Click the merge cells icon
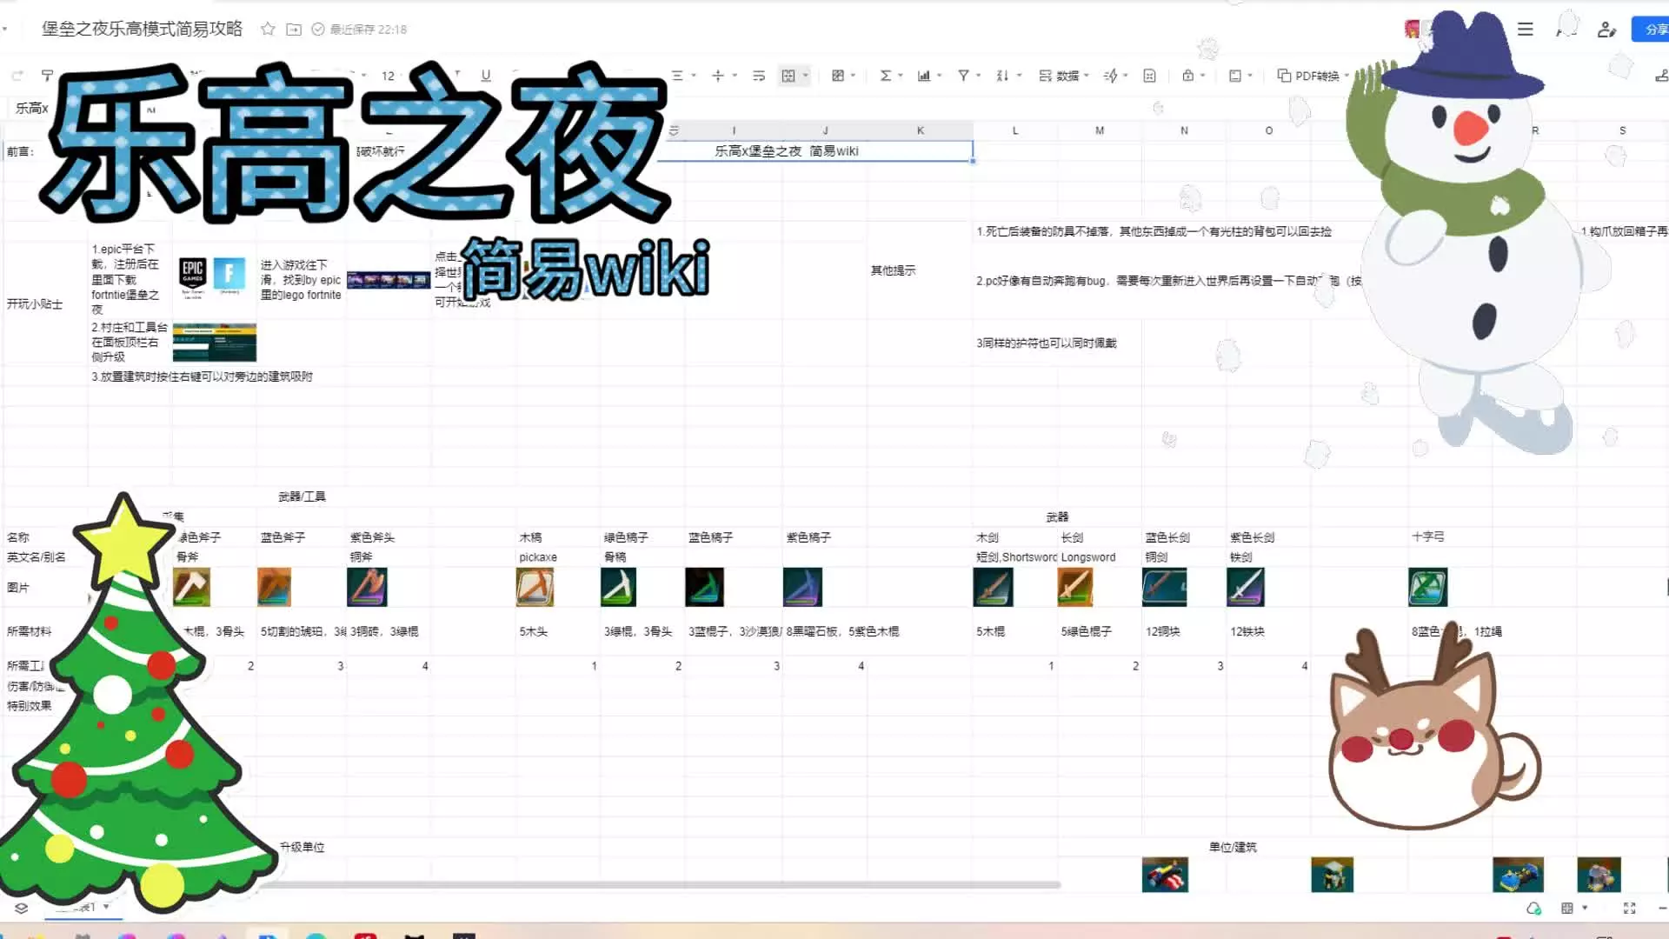Screen dimensions: 1669x939 pyautogui.click(x=788, y=76)
